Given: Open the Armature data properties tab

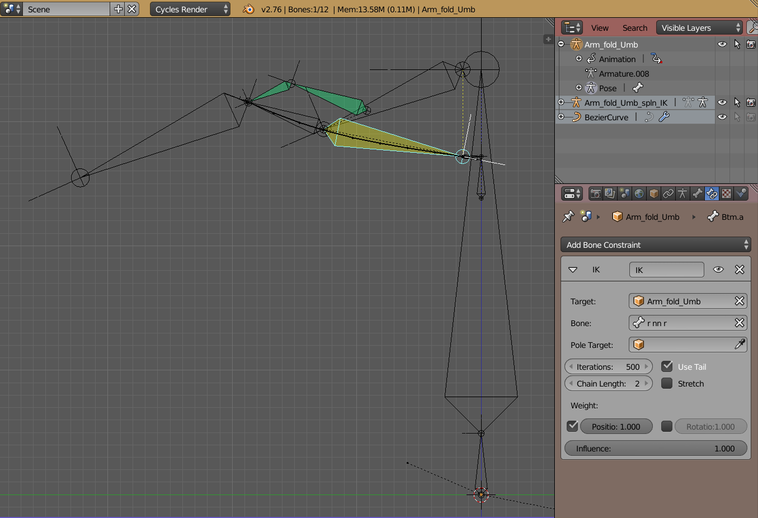Looking at the screenshot, I should click(x=682, y=194).
